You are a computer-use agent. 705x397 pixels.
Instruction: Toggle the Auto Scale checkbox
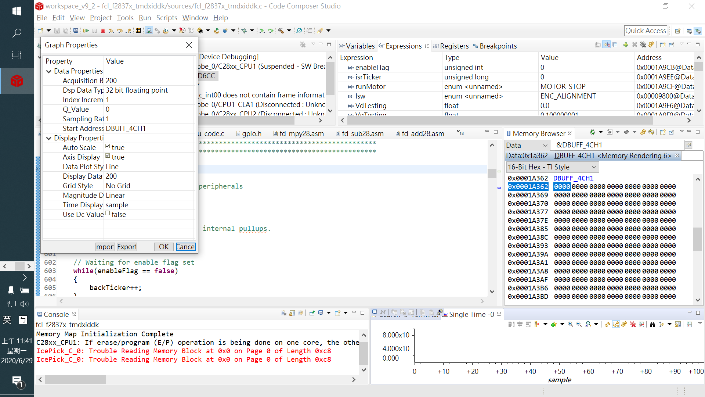pyautogui.click(x=108, y=146)
